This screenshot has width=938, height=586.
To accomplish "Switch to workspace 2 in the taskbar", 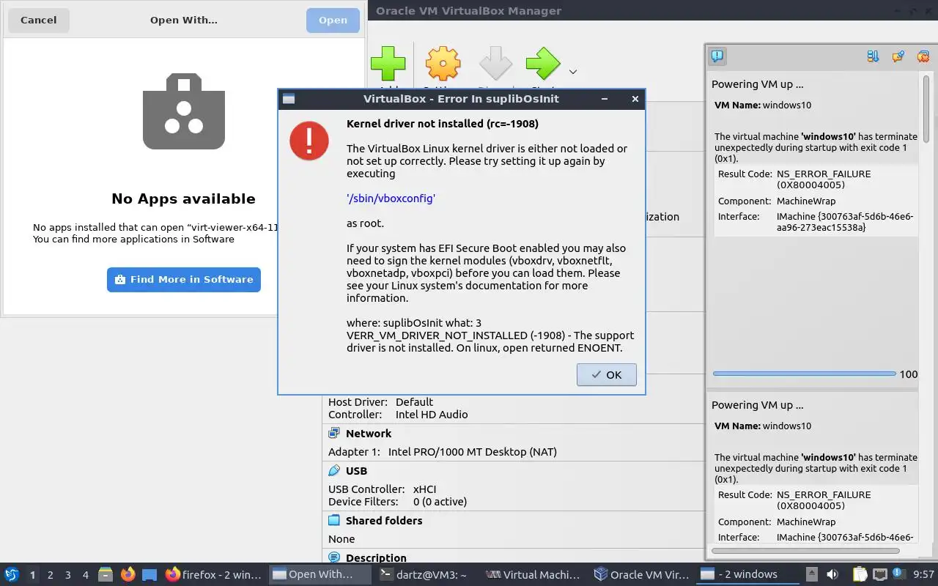I will pos(51,575).
